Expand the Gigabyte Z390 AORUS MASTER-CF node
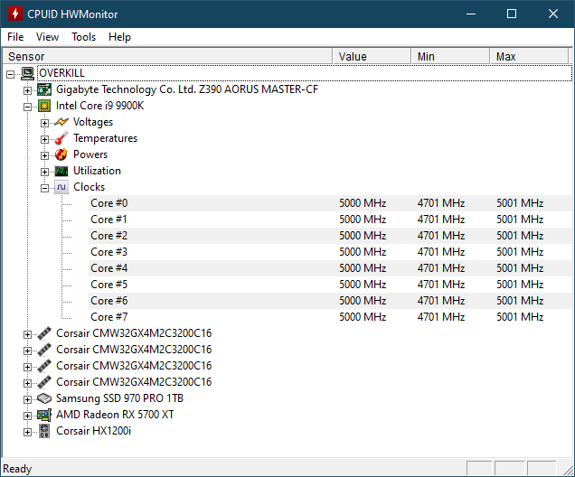 tap(27, 90)
